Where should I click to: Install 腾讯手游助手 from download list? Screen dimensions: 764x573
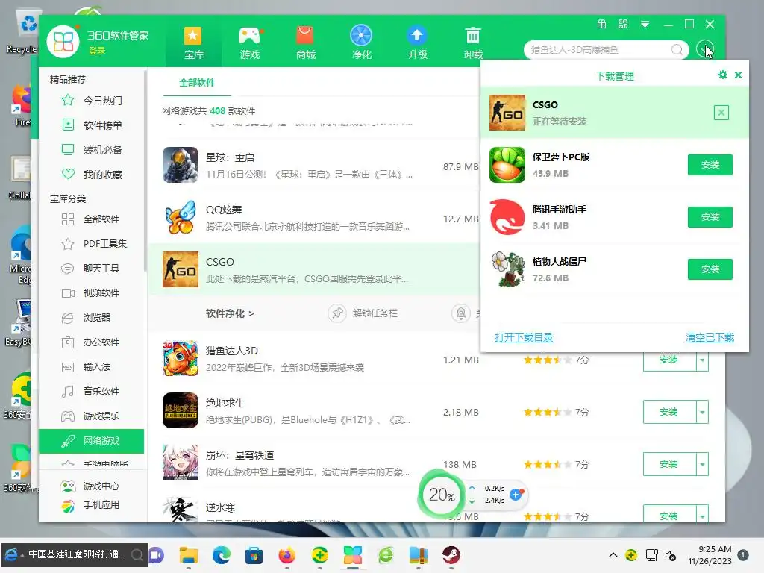[710, 217]
